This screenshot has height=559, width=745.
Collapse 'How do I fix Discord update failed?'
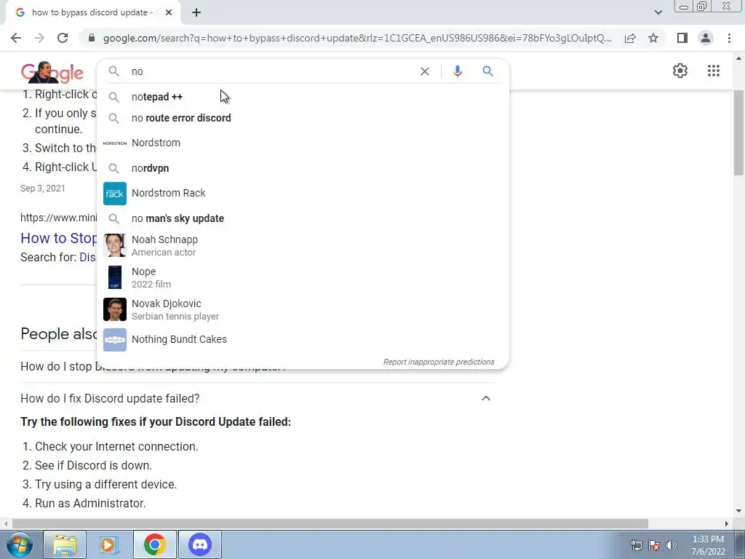(485, 398)
